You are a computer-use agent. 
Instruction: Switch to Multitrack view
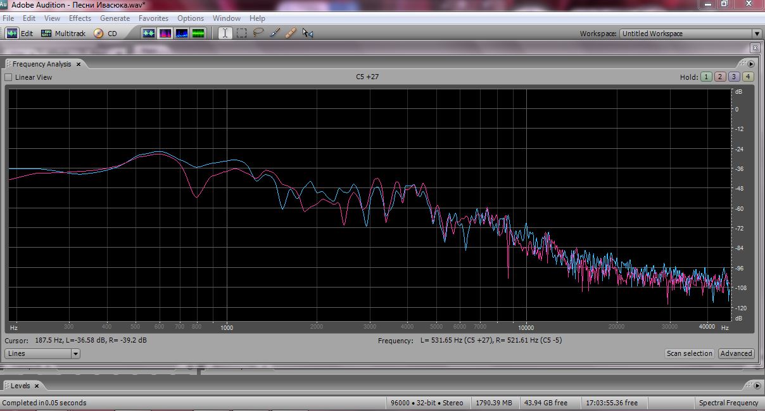63,34
